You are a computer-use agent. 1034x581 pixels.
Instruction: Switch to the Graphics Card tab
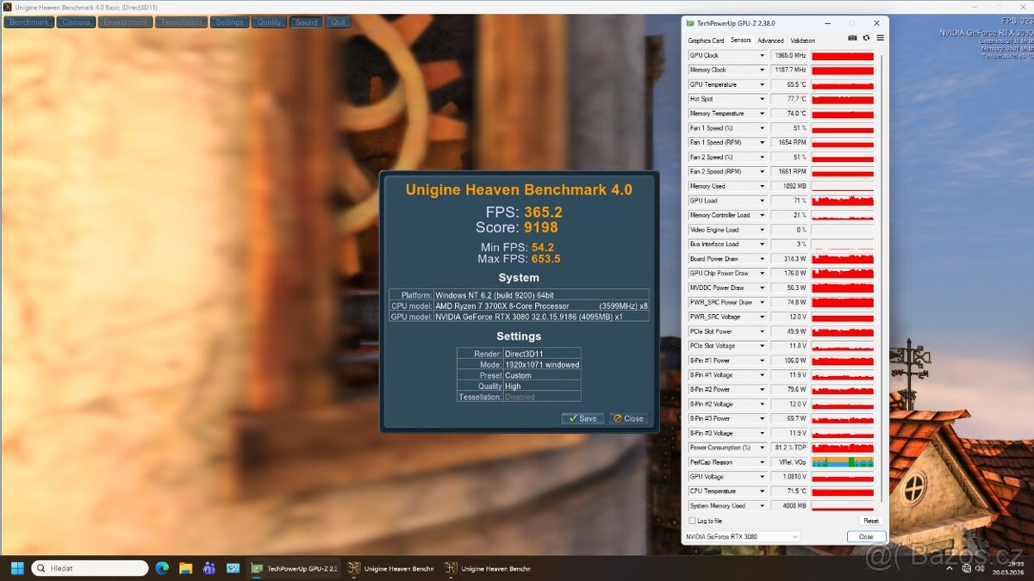coord(705,40)
